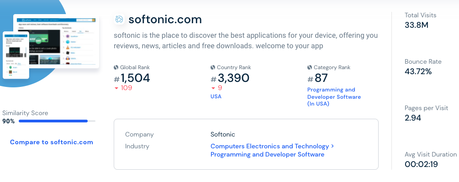Click the Country Rank value #3,390
This screenshot has width=459, height=182.
230,78
